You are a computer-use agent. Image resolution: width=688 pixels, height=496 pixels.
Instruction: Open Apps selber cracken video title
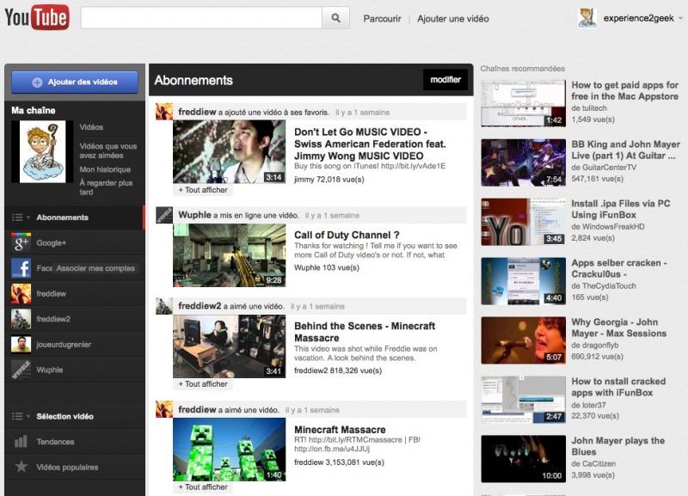coord(619,268)
